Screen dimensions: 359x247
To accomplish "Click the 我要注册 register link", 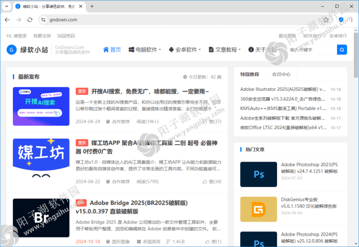I will click(42, 36).
